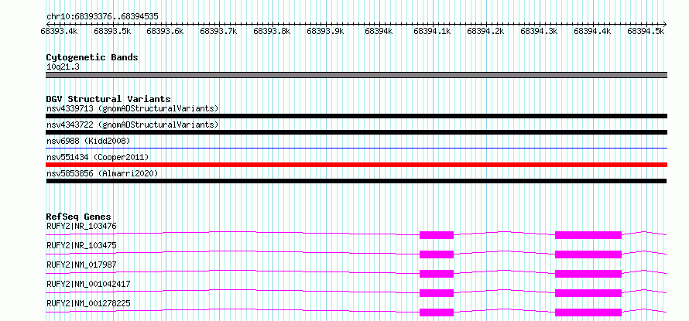Click the chr10:68393376..68394535 coordinate label
The image size is (689, 321).
(102, 16)
